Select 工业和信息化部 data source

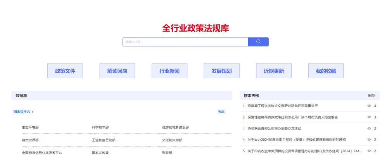104,140
